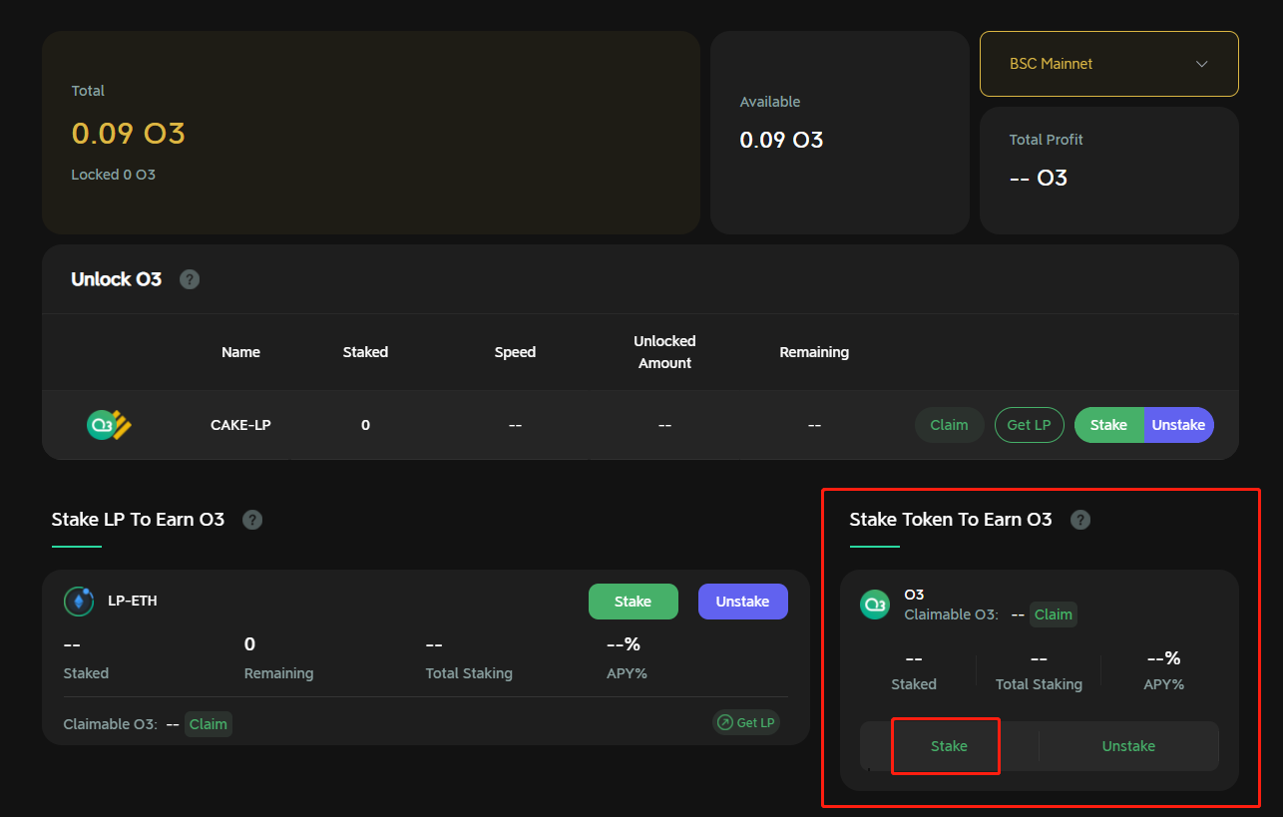This screenshot has height=817, width=1283.
Task: Click the LP-ETH Total Staking label
Action: click(x=469, y=673)
